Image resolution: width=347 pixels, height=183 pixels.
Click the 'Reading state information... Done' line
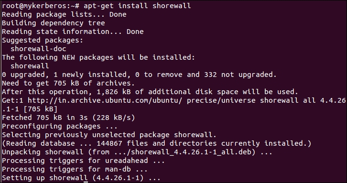(x=73, y=32)
